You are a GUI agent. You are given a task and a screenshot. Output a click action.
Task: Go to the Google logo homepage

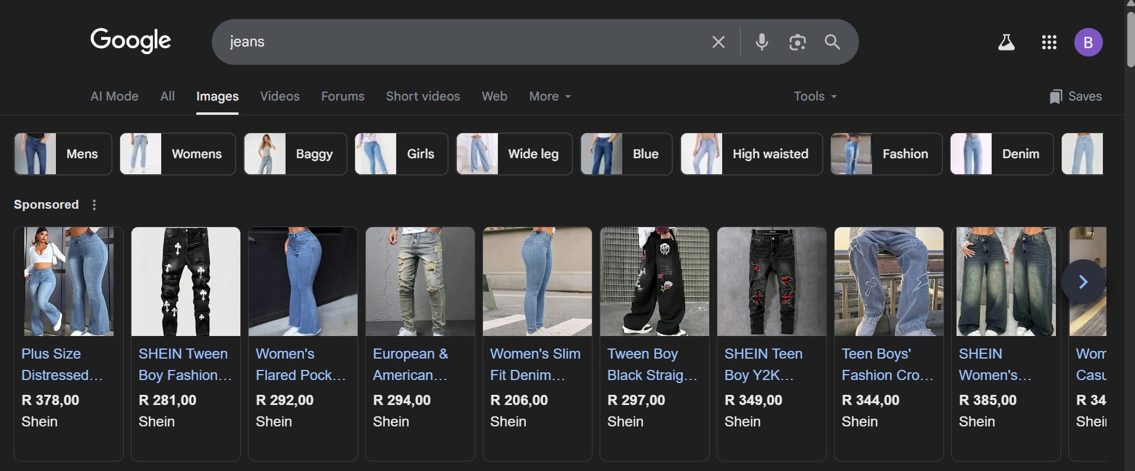pyautogui.click(x=130, y=41)
